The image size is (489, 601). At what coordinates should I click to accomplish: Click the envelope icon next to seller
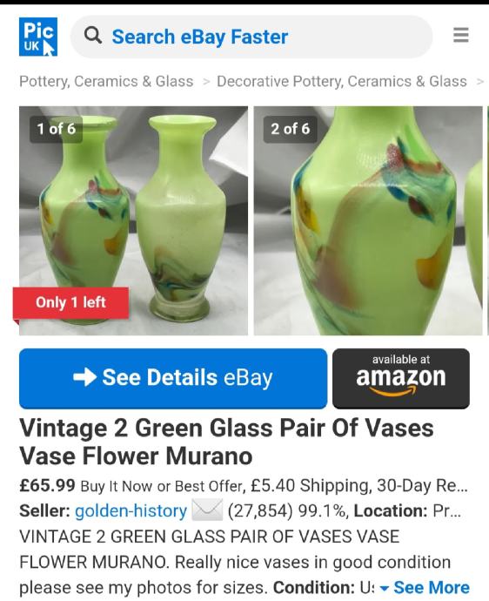coord(207,510)
